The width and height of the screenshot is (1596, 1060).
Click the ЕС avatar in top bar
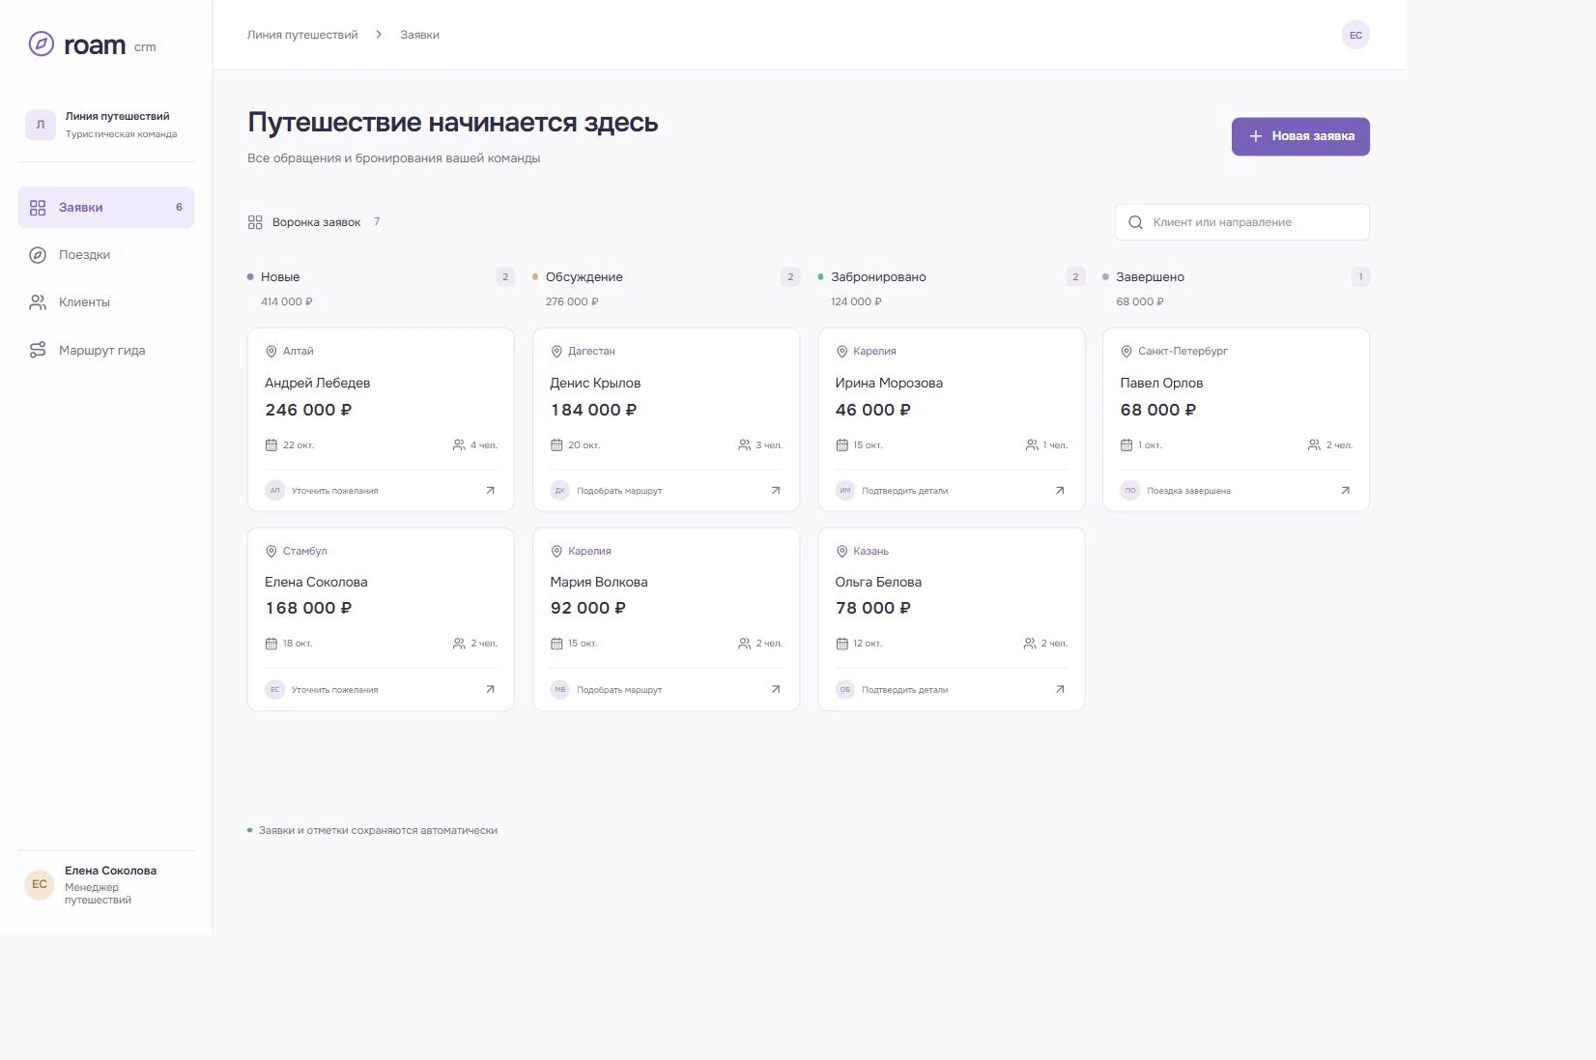(x=1355, y=35)
